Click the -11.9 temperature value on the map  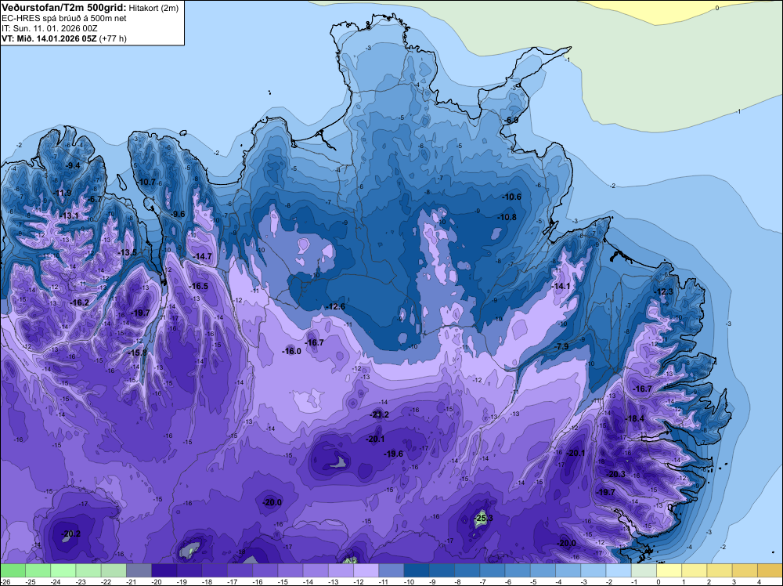pyautogui.click(x=63, y=193)
